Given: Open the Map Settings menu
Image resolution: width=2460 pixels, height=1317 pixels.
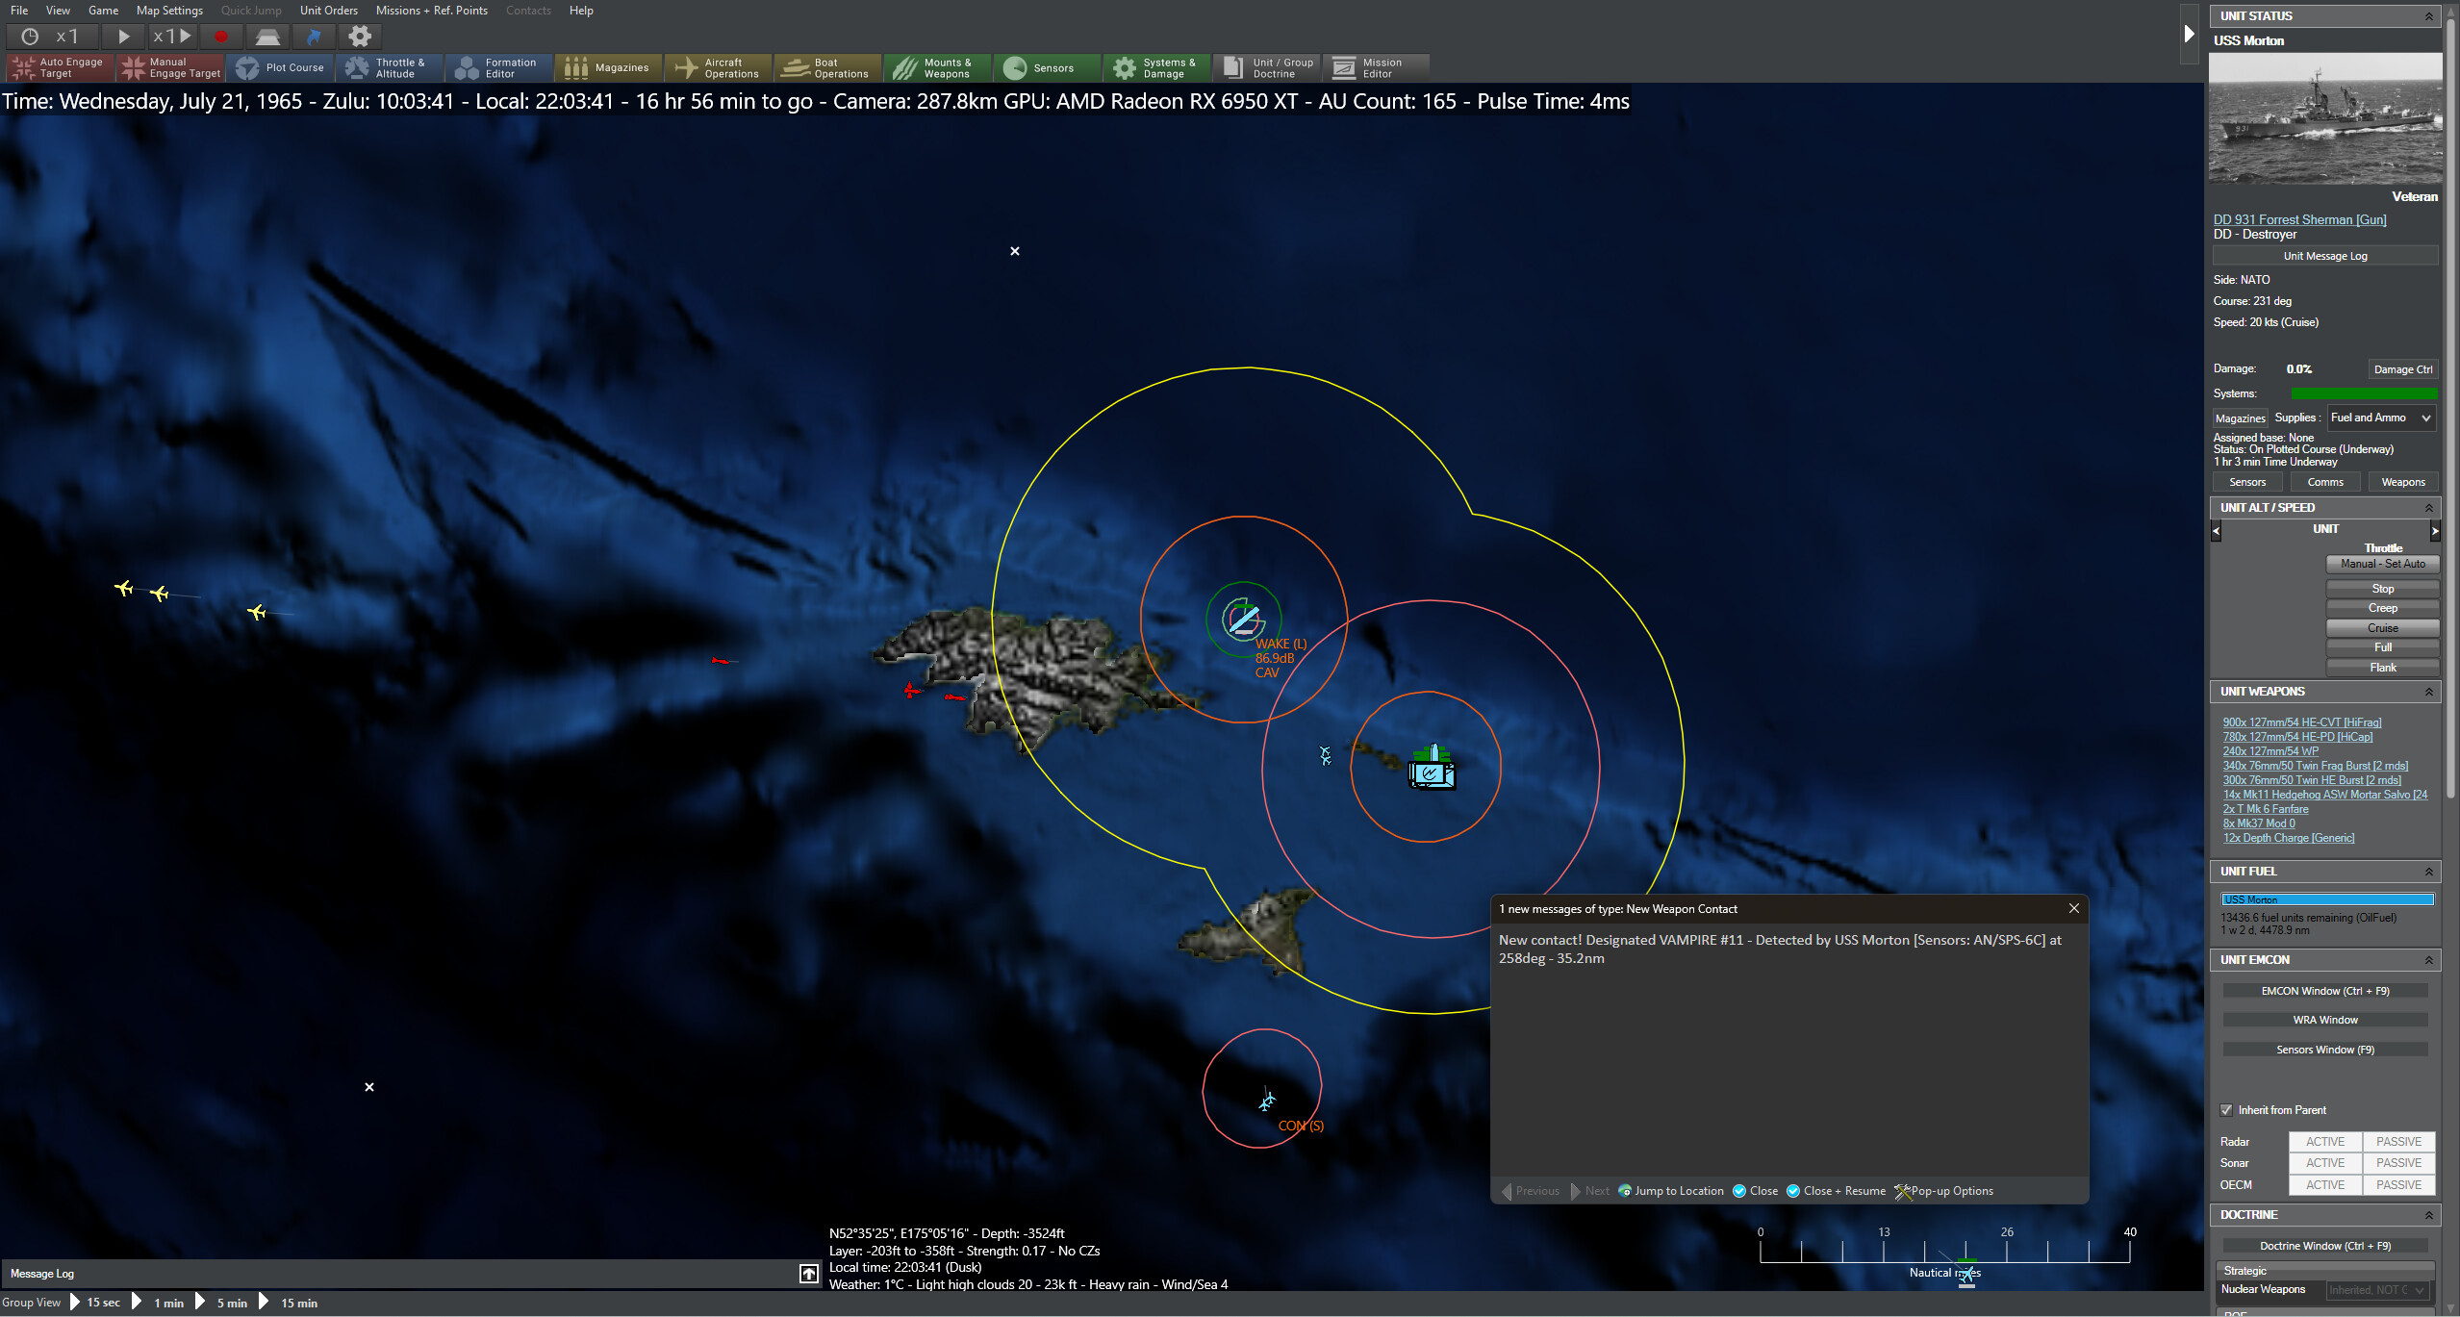Looking at the screenshot, I should [169, 11].
